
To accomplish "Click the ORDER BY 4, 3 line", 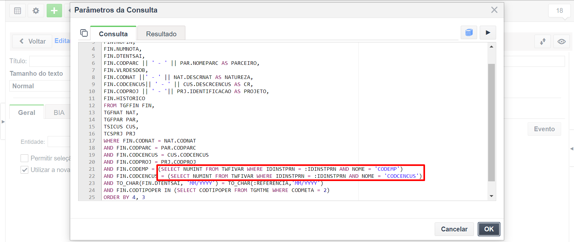I will (x=124, y=197).
